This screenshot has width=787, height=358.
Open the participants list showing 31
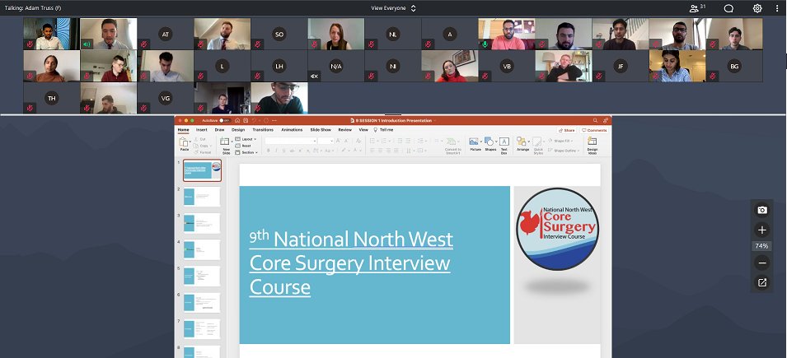[x=698, y=8]
